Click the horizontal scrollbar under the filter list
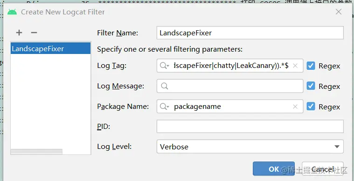 point(36,152)
